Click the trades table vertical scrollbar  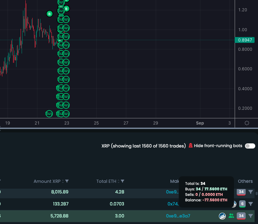pos(257,193)
